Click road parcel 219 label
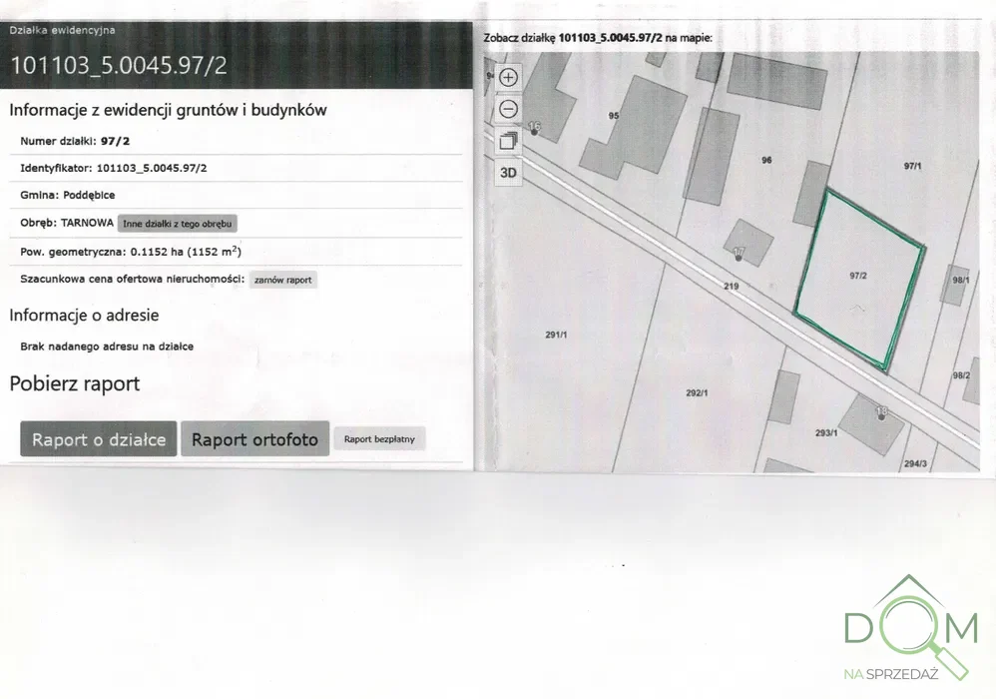Screen dimensions: 996x699 730,287
